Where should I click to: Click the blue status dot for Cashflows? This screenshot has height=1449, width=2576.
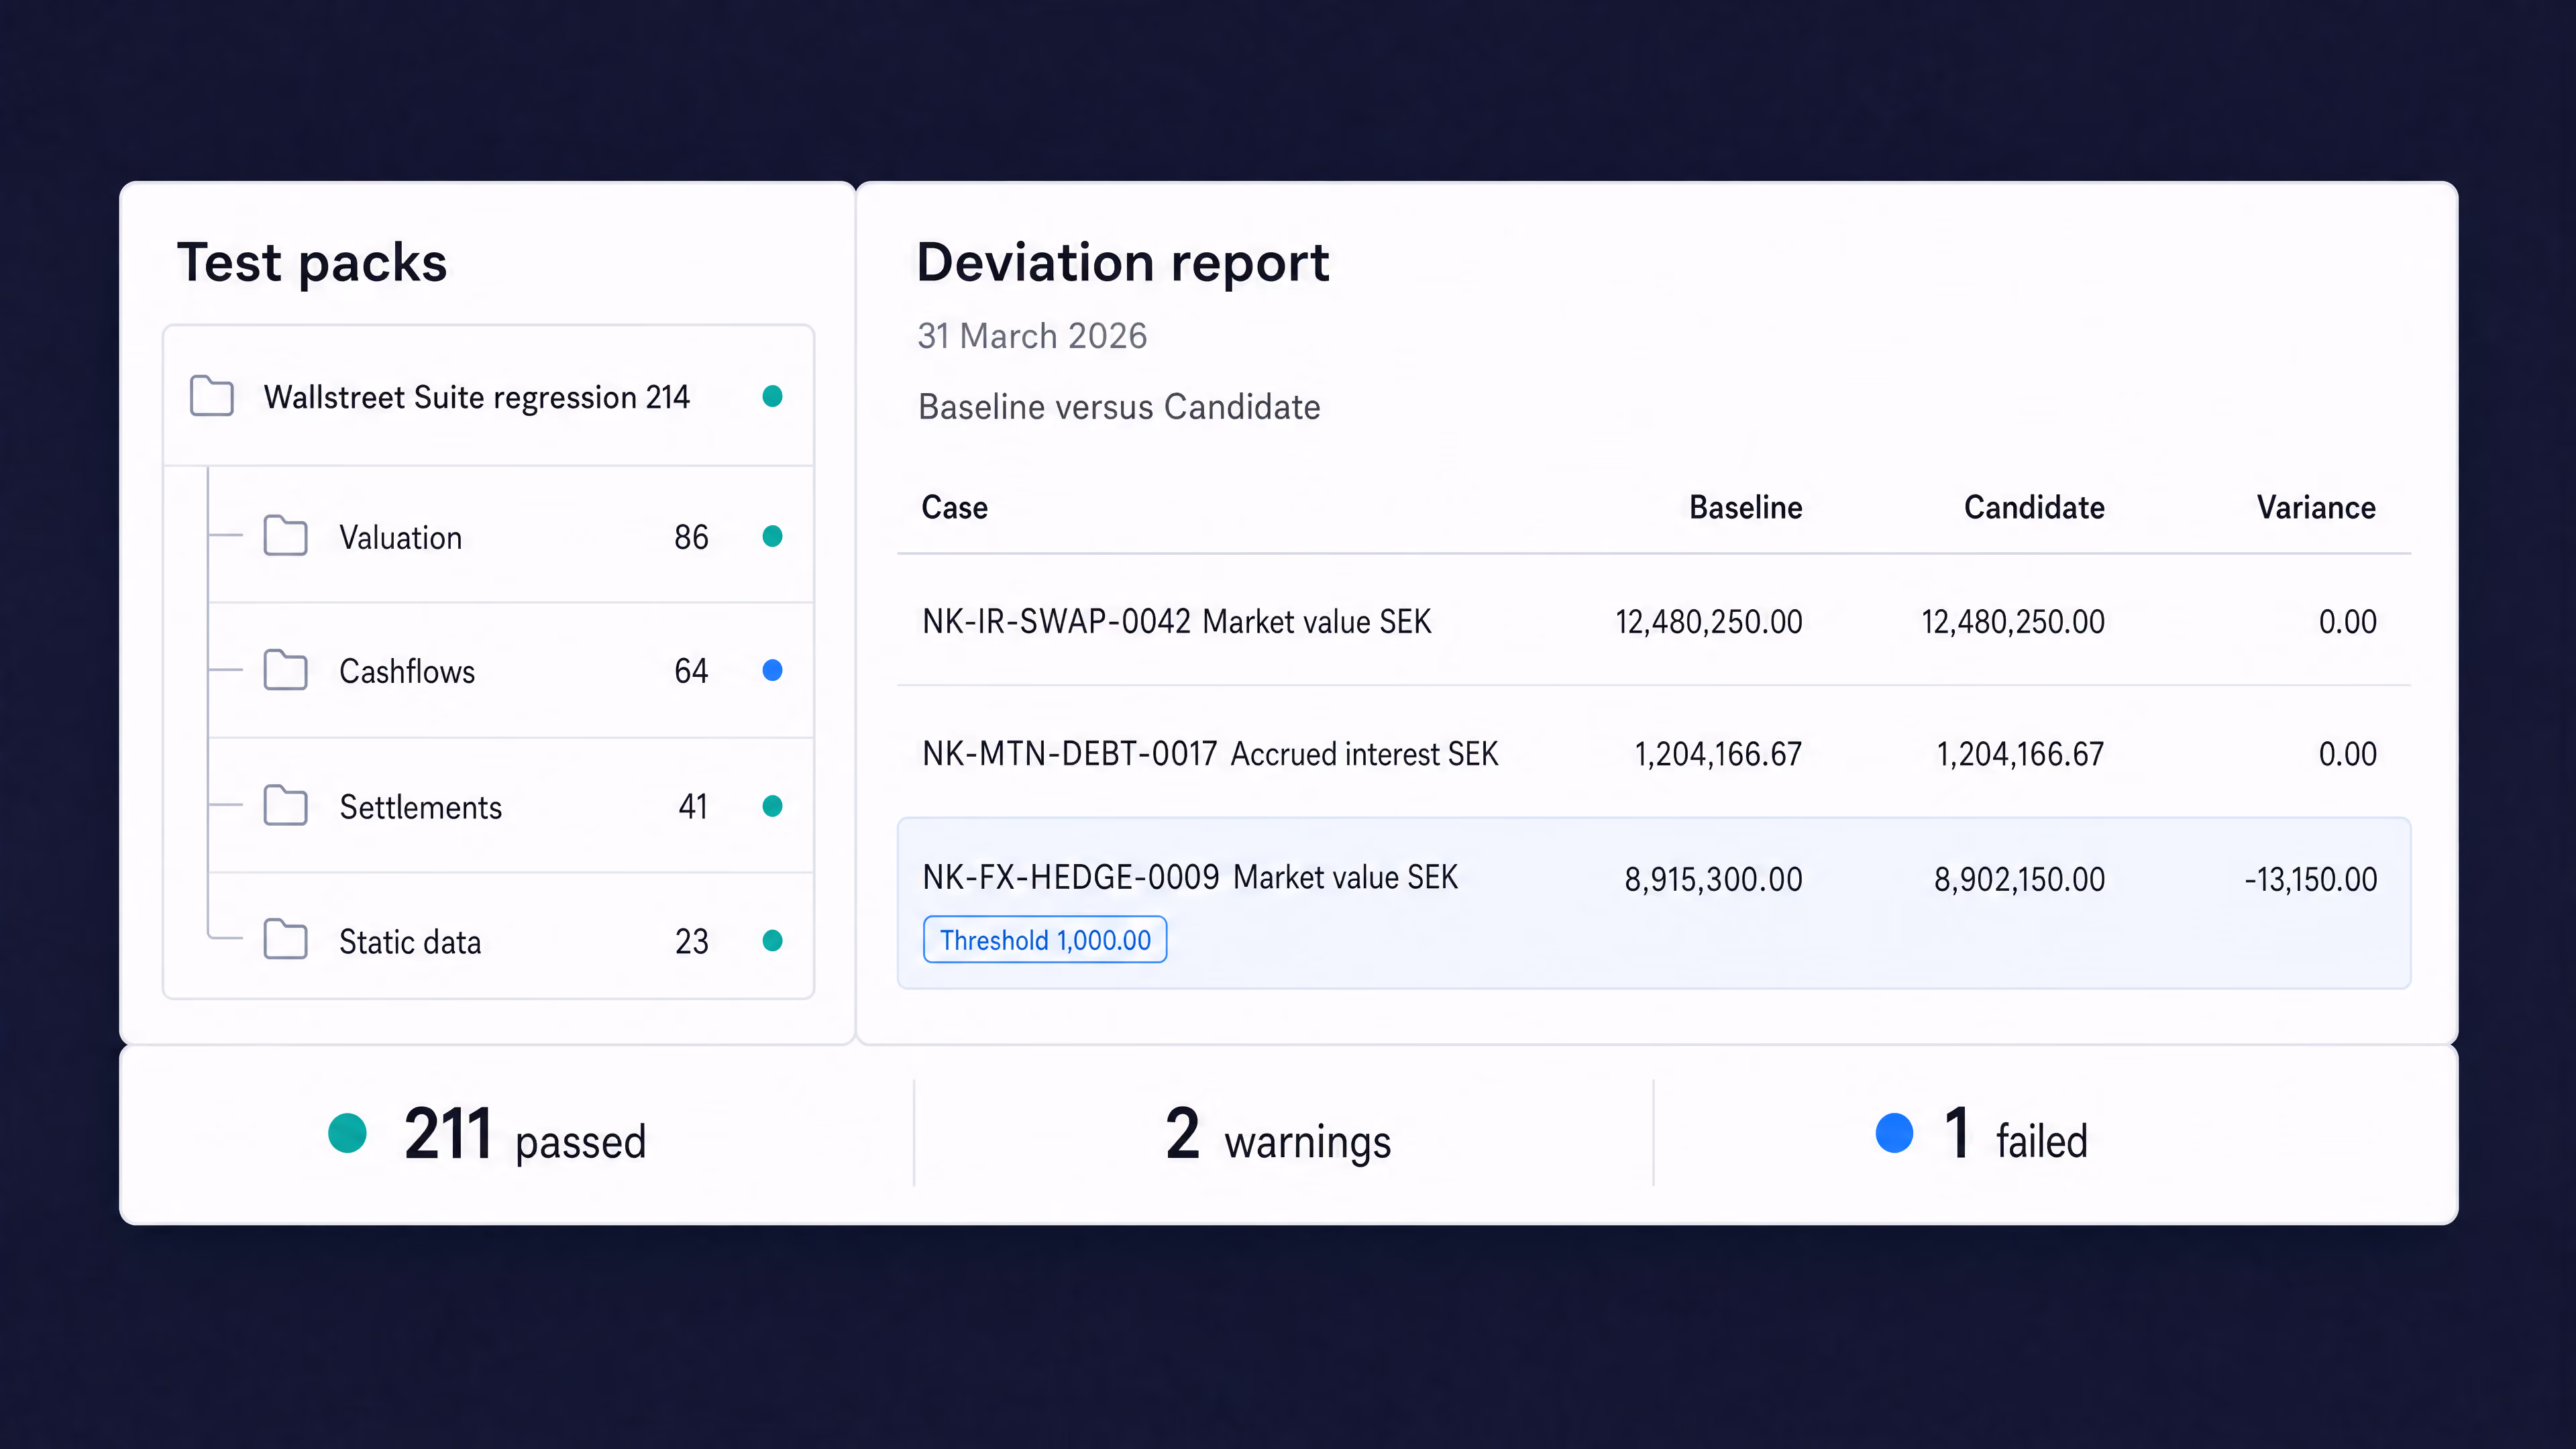coord(772,670)
